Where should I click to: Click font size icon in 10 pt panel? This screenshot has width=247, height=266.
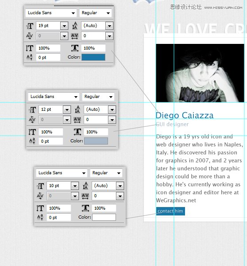point(40,186)
